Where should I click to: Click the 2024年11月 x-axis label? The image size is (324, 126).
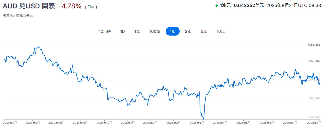pos(80,123)
